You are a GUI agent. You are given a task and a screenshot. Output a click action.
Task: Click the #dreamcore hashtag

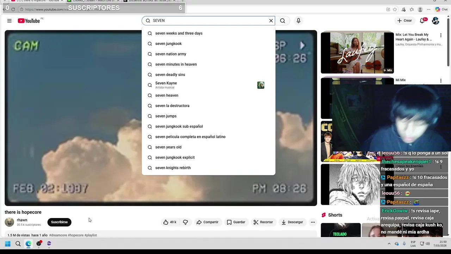pyautogui.click(x=58, y=235)
